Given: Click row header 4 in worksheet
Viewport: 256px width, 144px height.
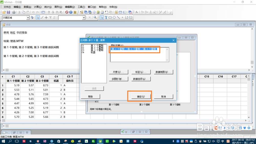Looking at the screenshot, I should 3,99.
